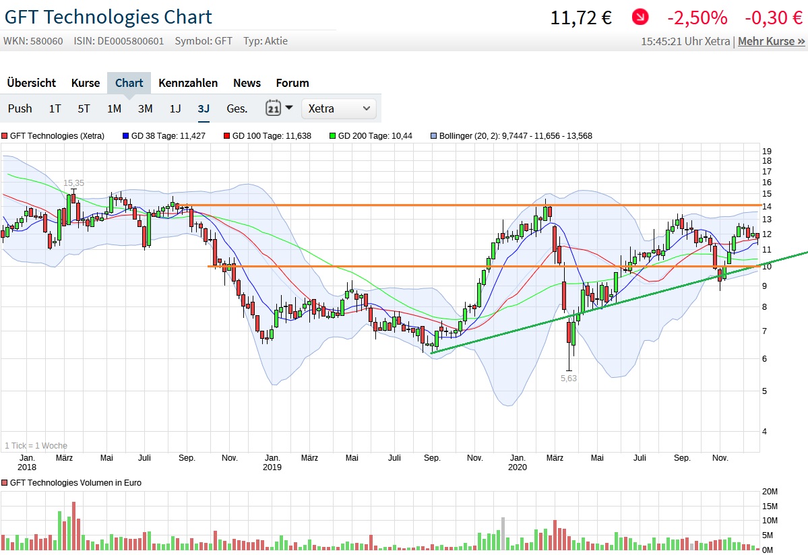Toggle the Push live update option
The image size is (808, 555).
click(20, 108)
